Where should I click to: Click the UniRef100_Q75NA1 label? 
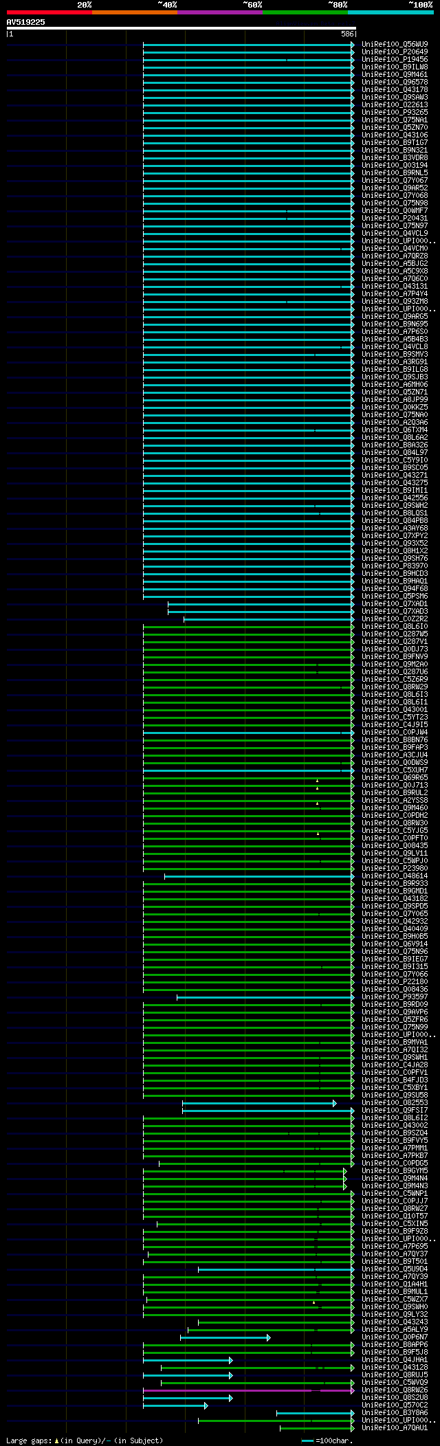coord(395,120)
